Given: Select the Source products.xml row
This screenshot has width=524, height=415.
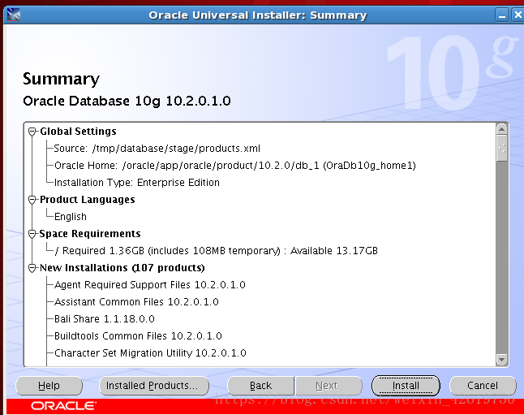Looking at the screenshot, I should coord(157,149).
